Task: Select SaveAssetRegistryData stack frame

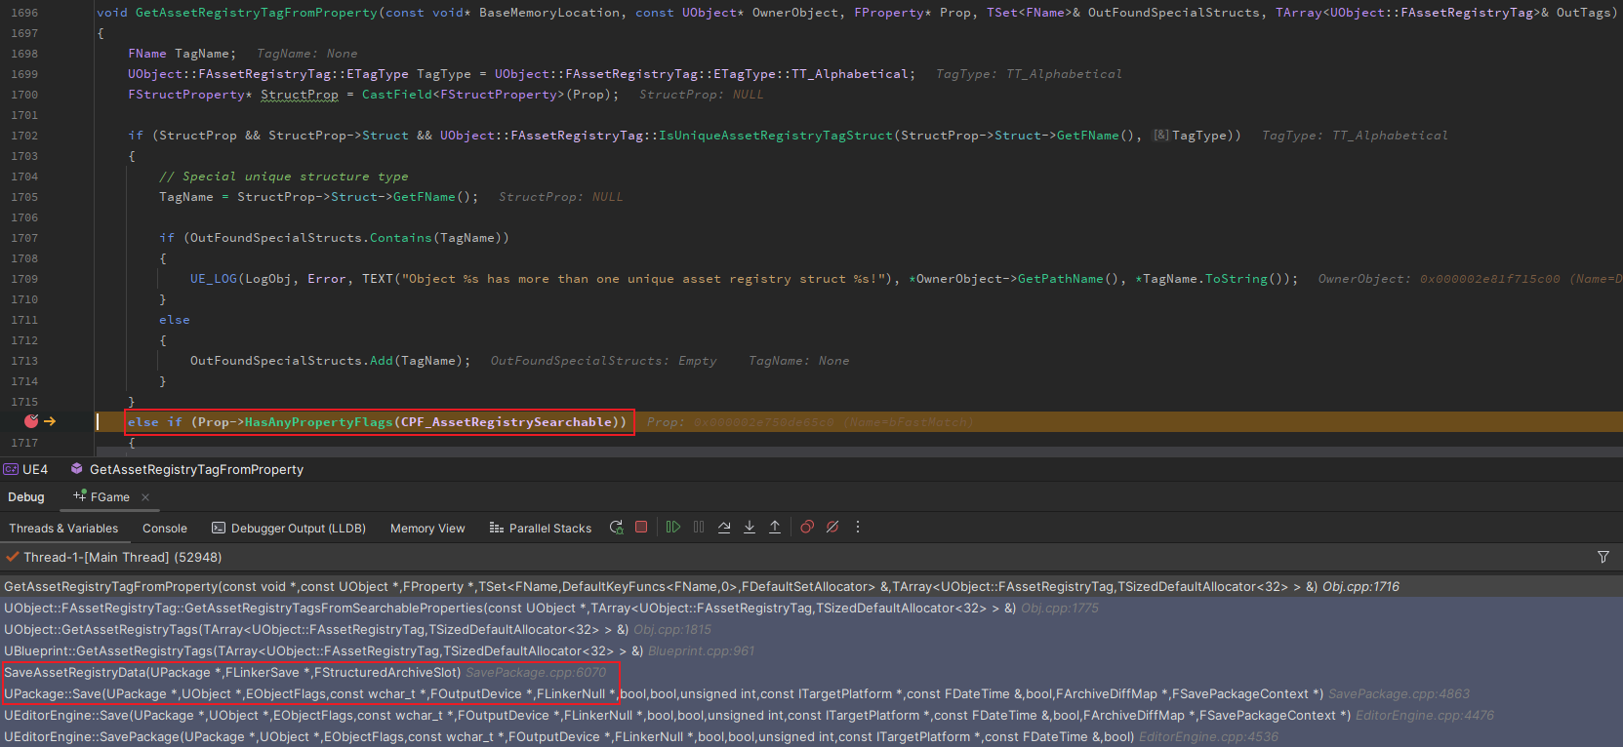Action: 231,673
